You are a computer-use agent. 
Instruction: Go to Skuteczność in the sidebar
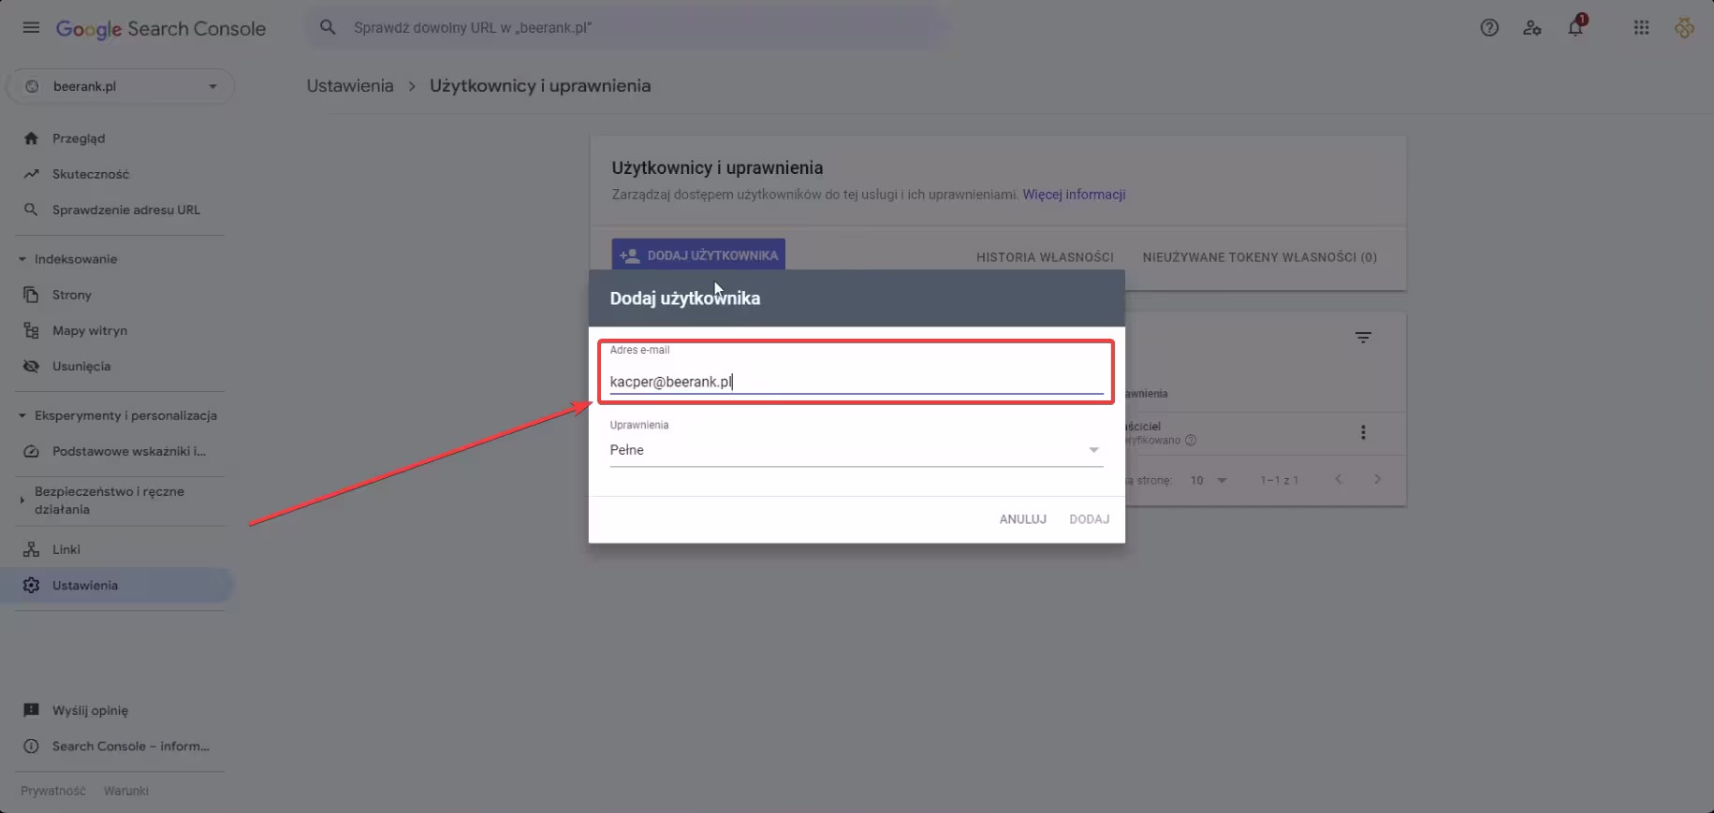[91, 174]
